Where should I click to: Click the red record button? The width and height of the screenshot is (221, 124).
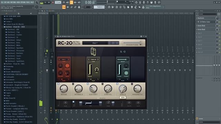click(53, 2)
